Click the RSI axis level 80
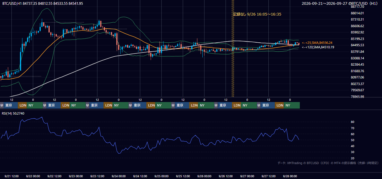Viewport: 382px width, 179px height. (x=352, y=122)
